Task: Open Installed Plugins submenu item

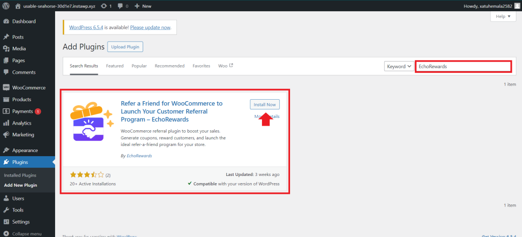Action: pos(20,175)
